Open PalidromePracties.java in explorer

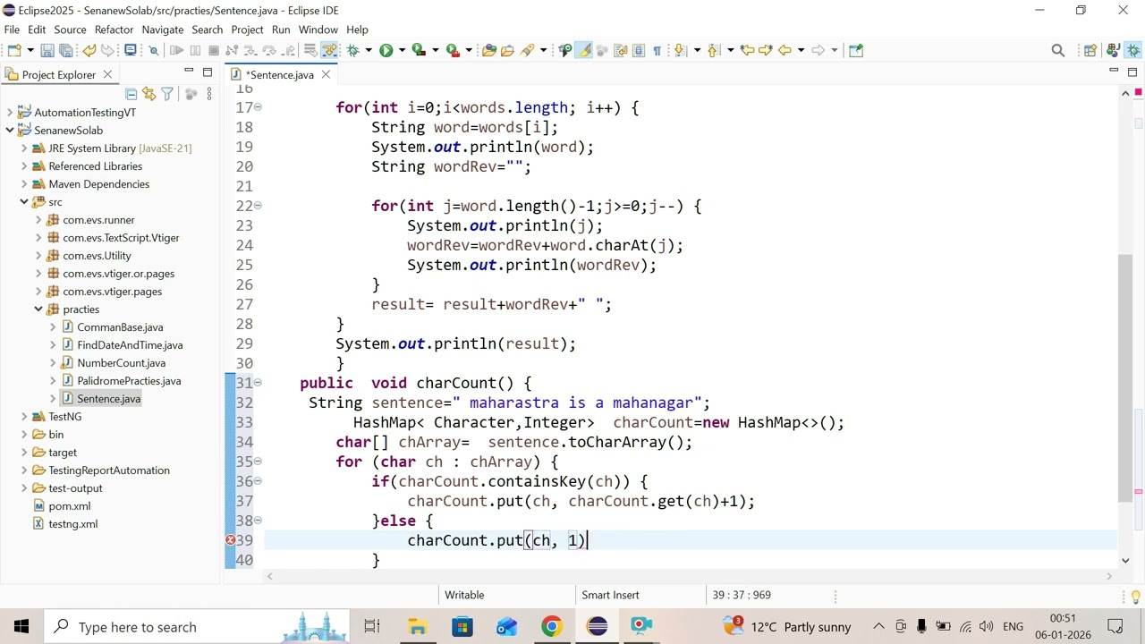tap(129, 381)
